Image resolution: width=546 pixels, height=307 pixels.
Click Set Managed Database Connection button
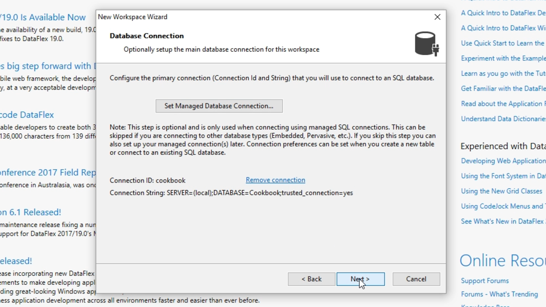[x=219, y=106]
